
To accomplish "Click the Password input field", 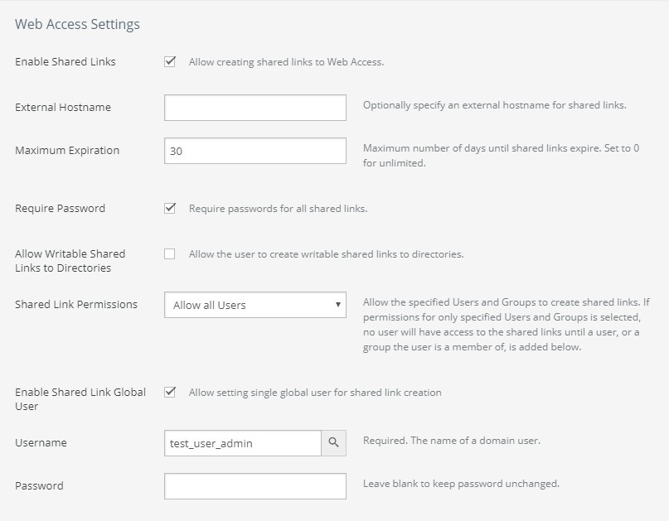I will 255,486.
